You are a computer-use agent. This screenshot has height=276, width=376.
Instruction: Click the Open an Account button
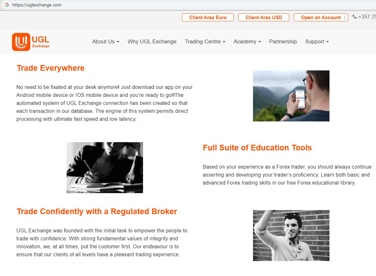[x=321, y=17]
